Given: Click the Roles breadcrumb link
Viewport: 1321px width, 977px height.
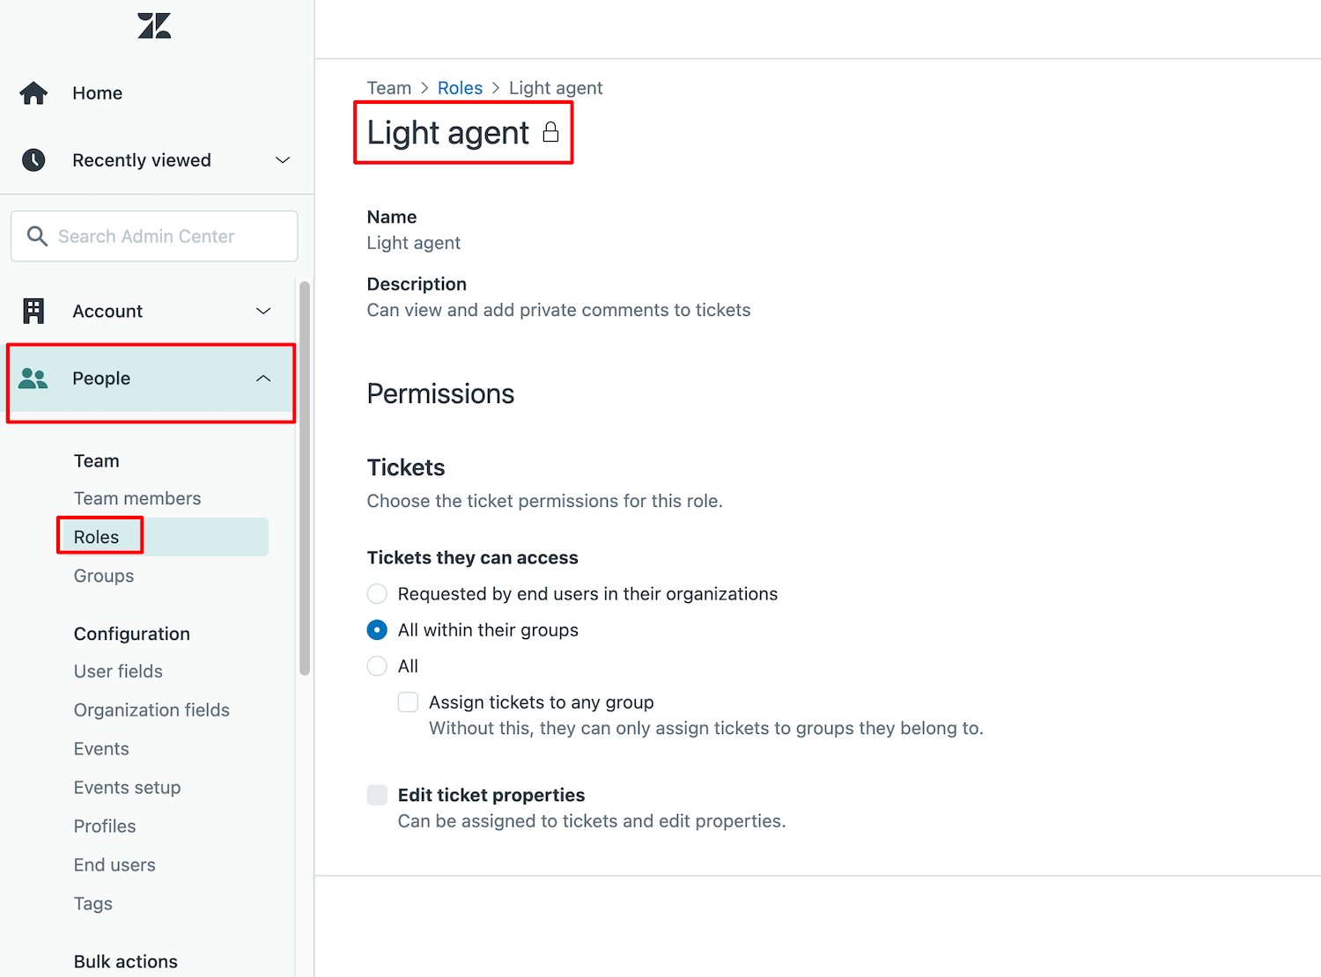Looking at the screenshot, I should pos(460,88).
